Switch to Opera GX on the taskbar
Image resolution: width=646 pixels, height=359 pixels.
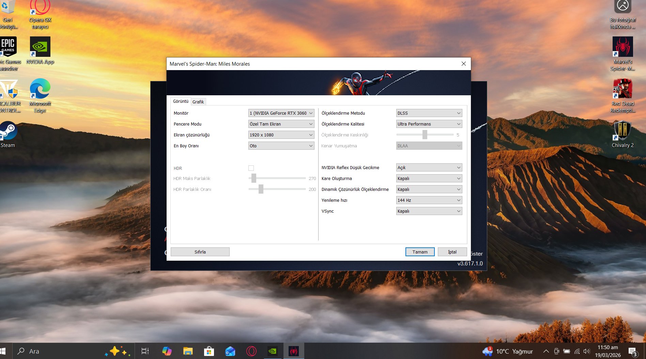pos(251,351)
